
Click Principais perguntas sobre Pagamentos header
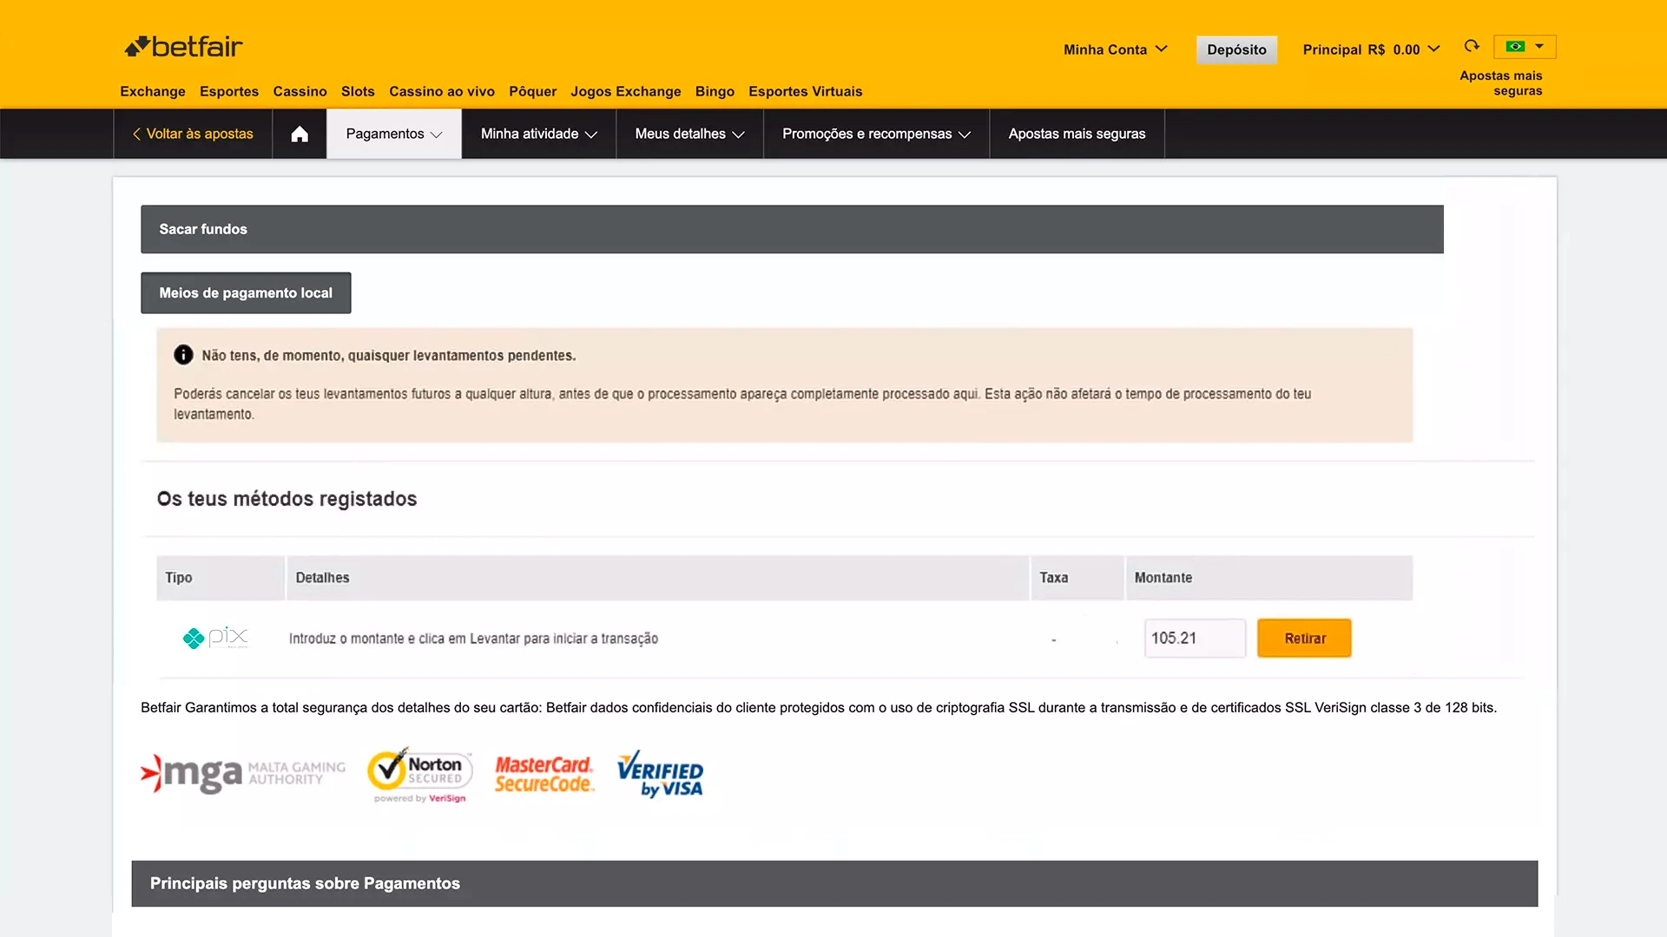(x=834, y=883)
